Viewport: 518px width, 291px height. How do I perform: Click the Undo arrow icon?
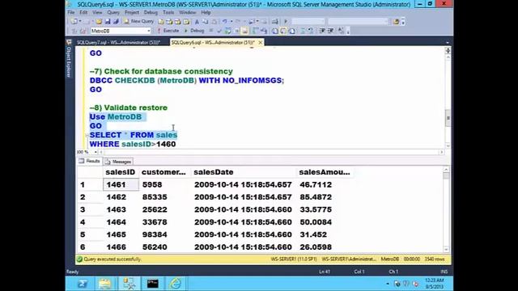click(225, 22)
